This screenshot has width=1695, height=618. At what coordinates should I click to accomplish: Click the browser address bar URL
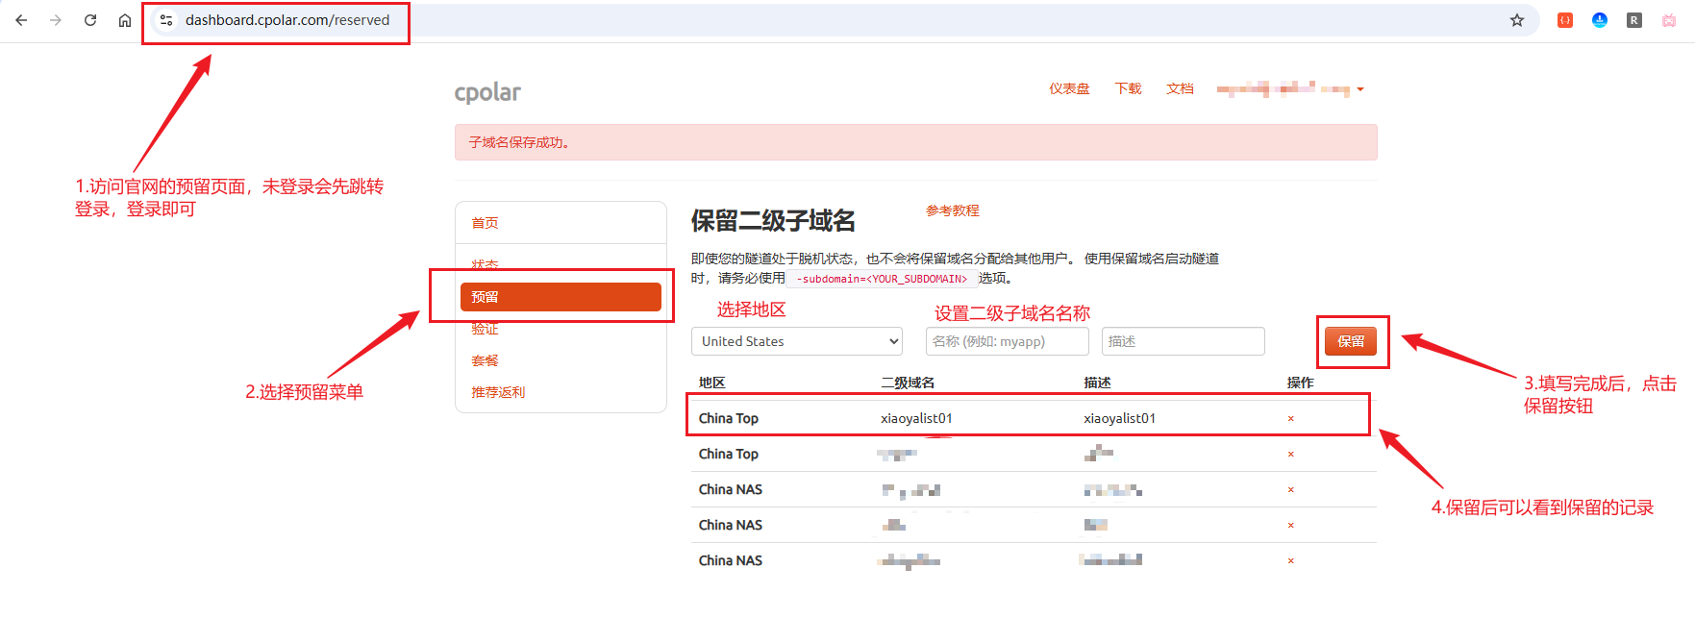point(287,20)
